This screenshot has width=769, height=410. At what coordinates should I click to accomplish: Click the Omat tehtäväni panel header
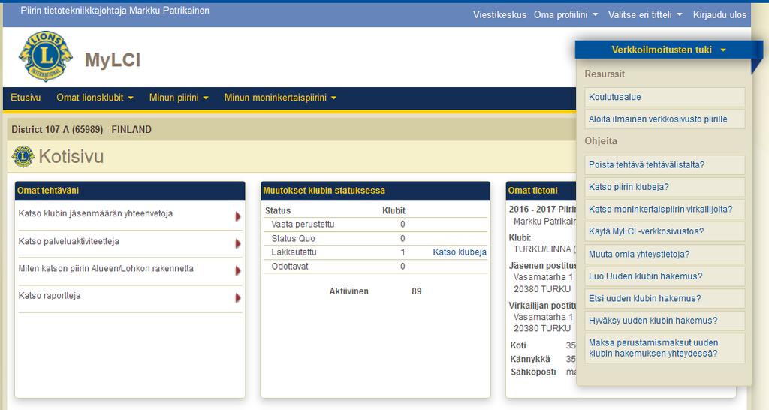coord(130,191)
